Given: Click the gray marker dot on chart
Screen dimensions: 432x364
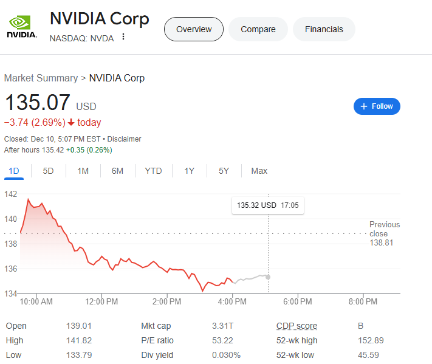Looking at the screenshot, I should (268, 276).
